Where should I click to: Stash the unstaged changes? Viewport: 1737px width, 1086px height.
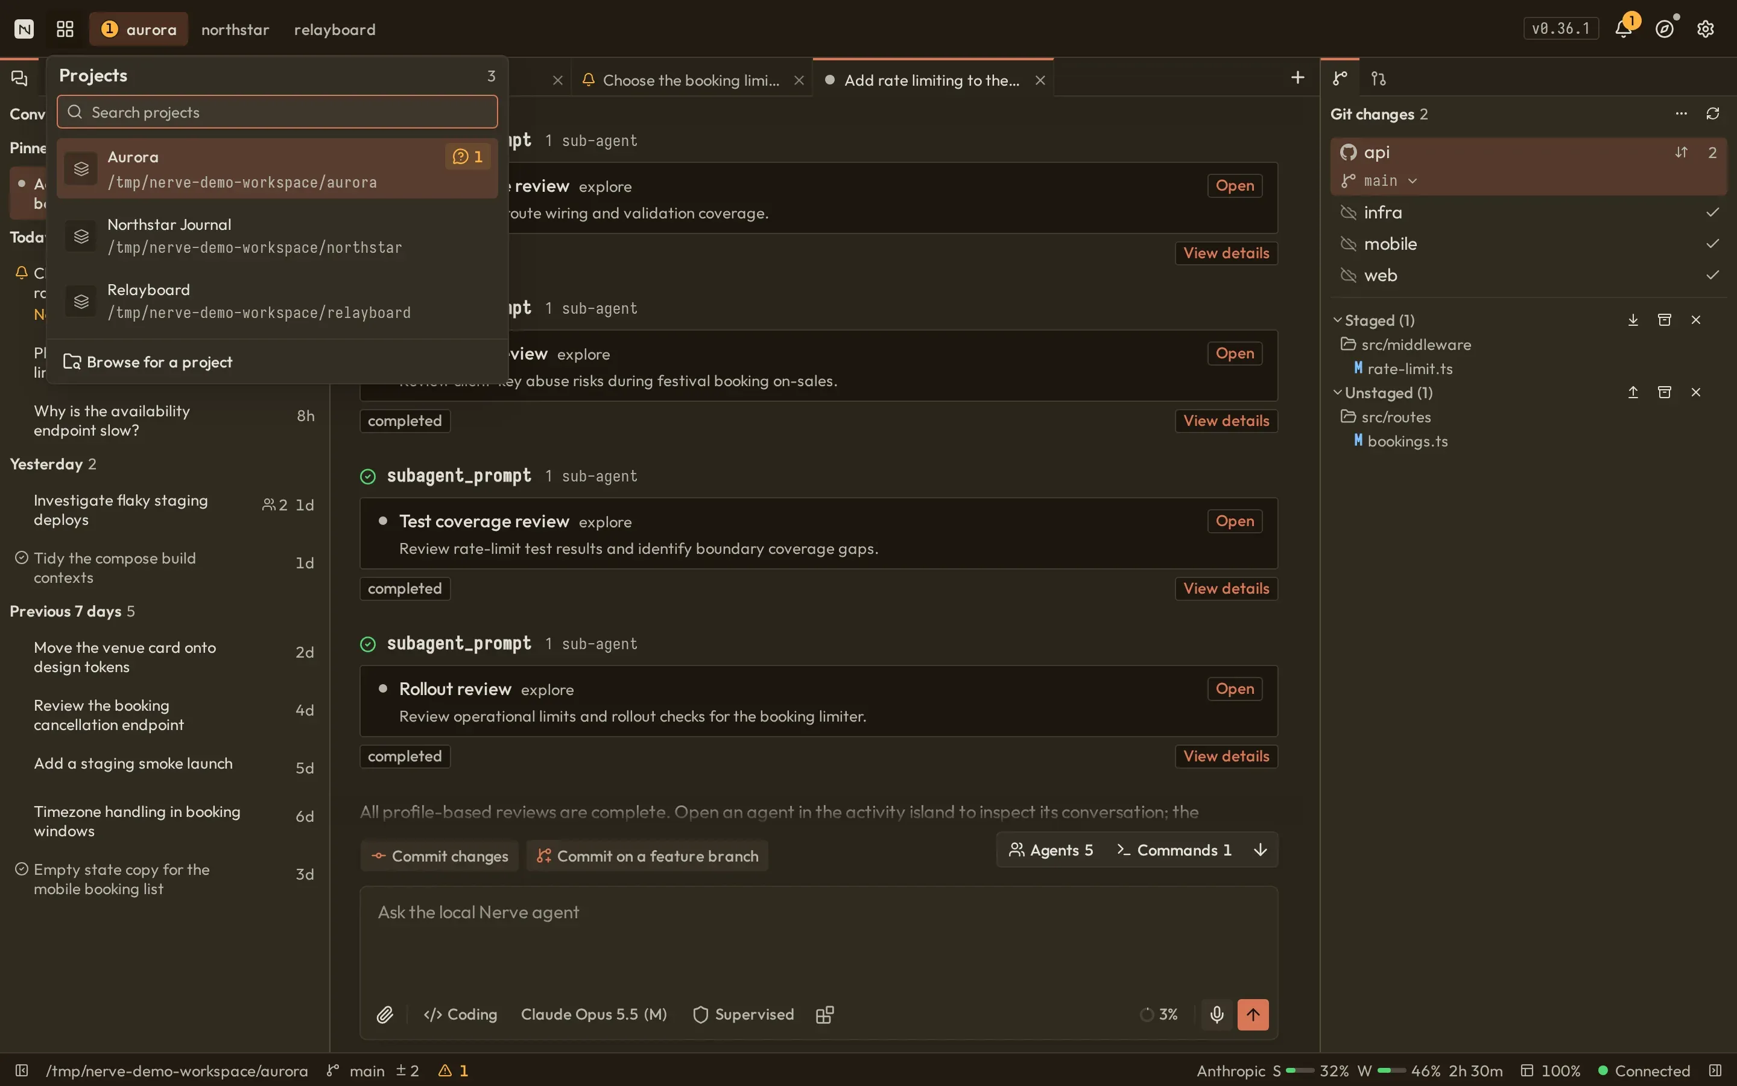pos(1665,392)
